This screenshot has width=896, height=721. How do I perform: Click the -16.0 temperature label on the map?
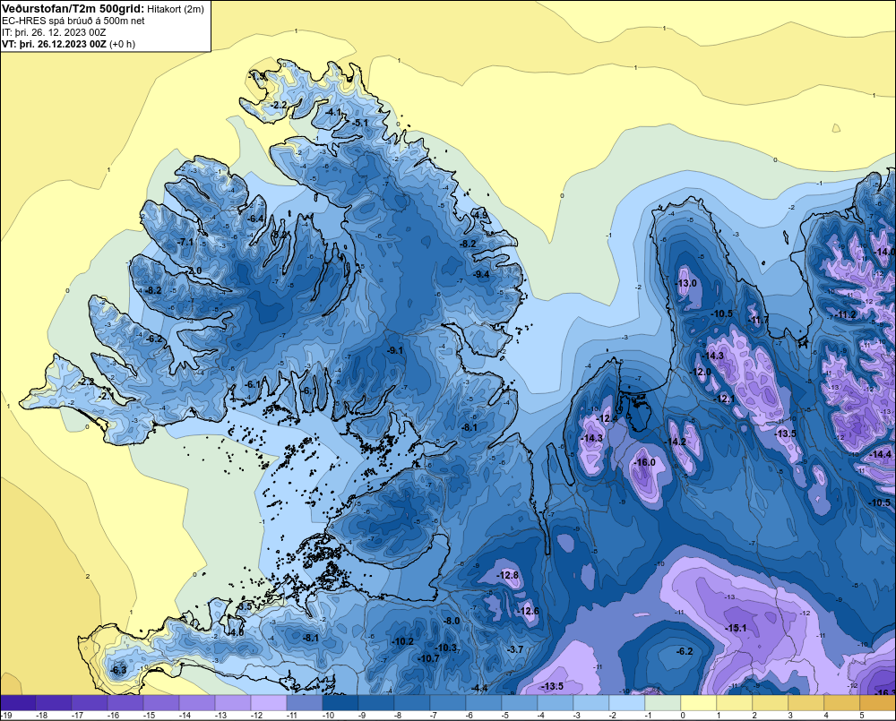[645, 462]
